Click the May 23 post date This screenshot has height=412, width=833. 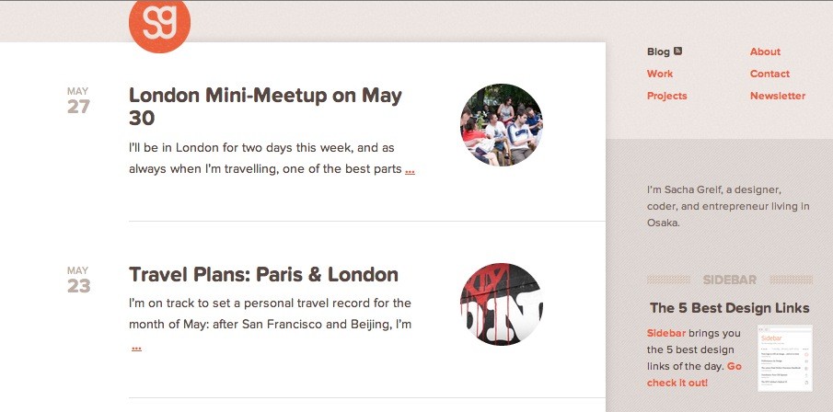click(78, 280)
